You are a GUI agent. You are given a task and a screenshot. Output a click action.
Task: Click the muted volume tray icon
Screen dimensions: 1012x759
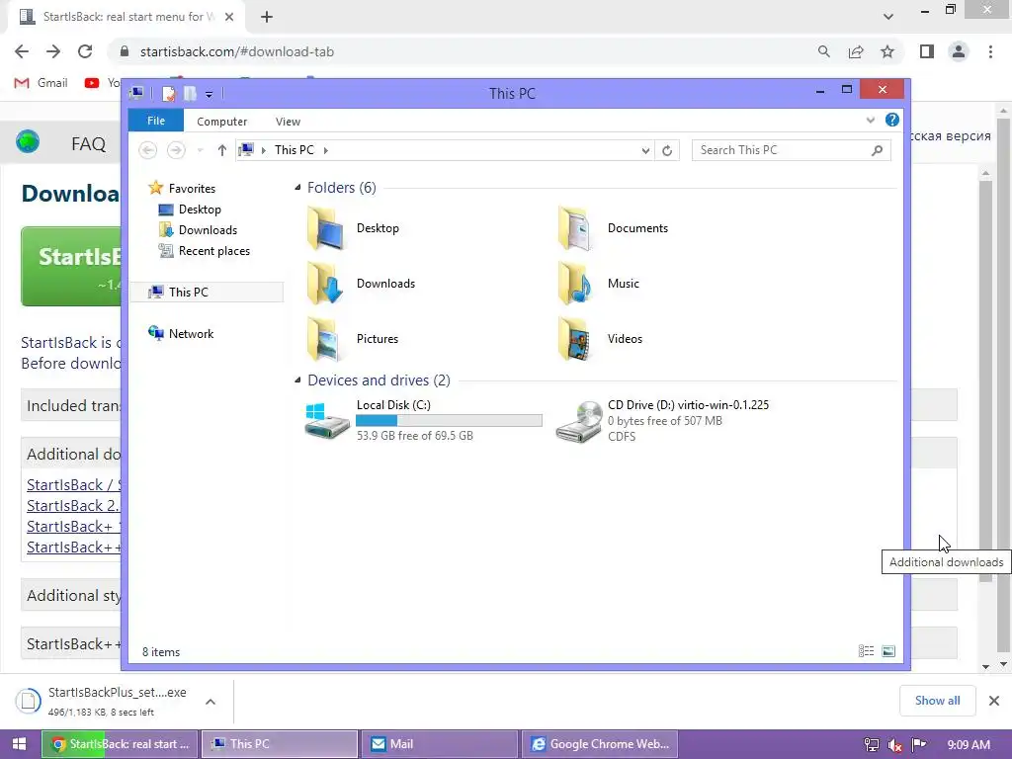click(x=894, y=745)
